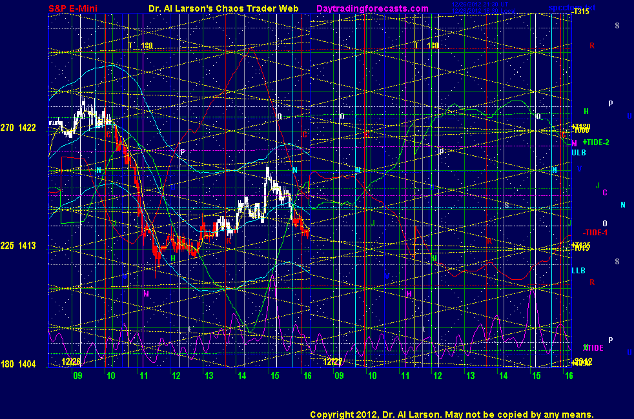Click the cyan "LLB" band label
This screenshot has height=419, width=634.
coord(578,271)
